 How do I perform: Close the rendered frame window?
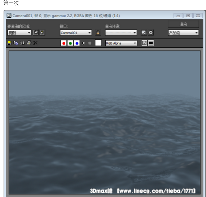coord(198,16)
